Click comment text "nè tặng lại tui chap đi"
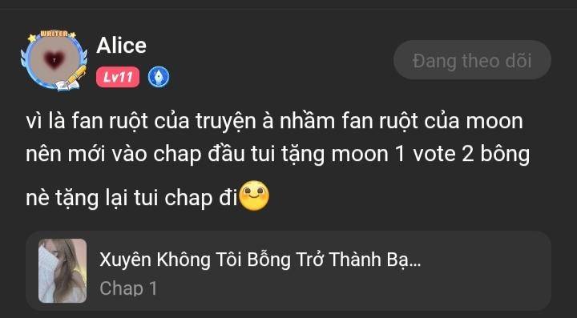Screen dimensions: 577x318 [x=131, y=198]
